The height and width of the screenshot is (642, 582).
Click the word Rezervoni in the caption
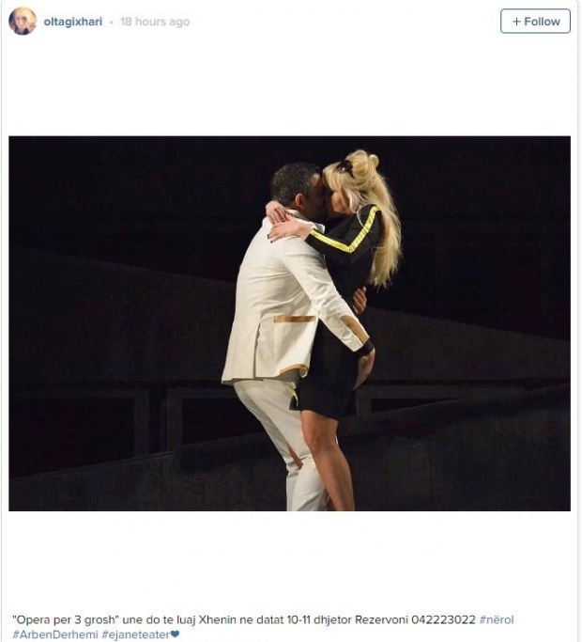381,619
